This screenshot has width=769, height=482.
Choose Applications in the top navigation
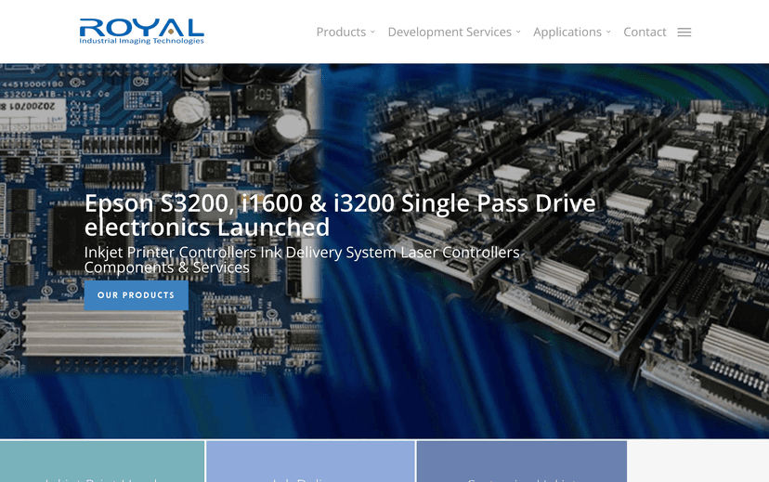[567, 33]
